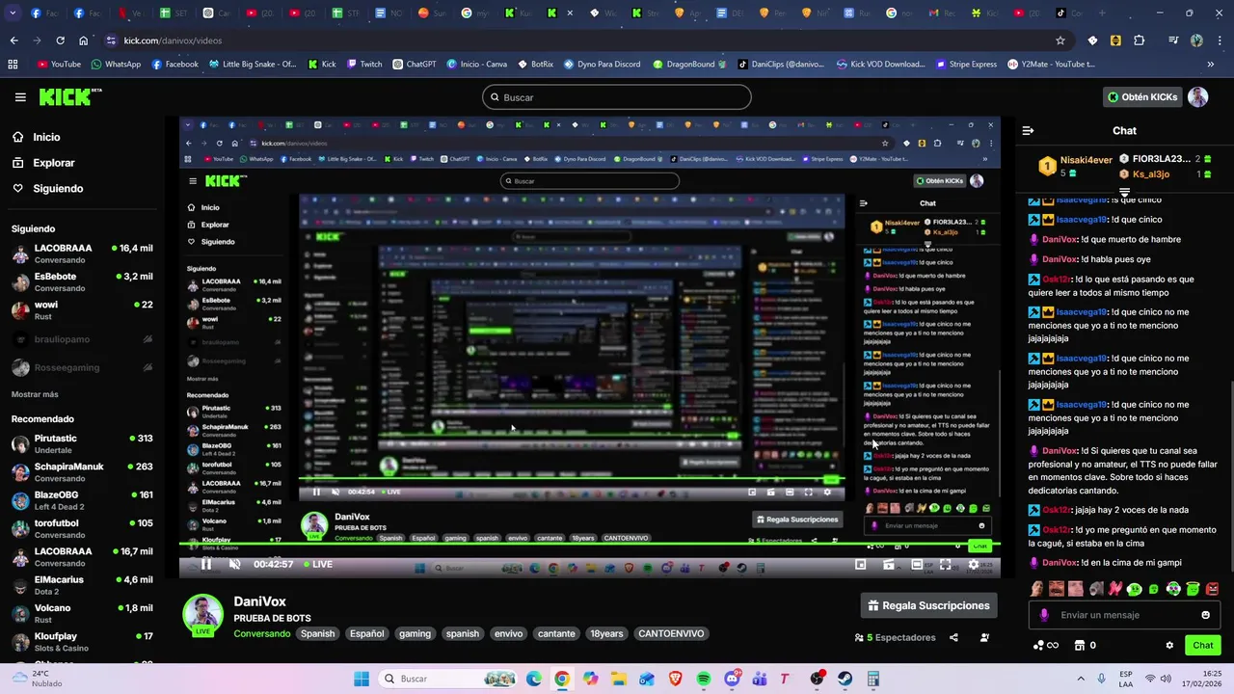Open the ChatGPT bookmark

pos(415,65)
